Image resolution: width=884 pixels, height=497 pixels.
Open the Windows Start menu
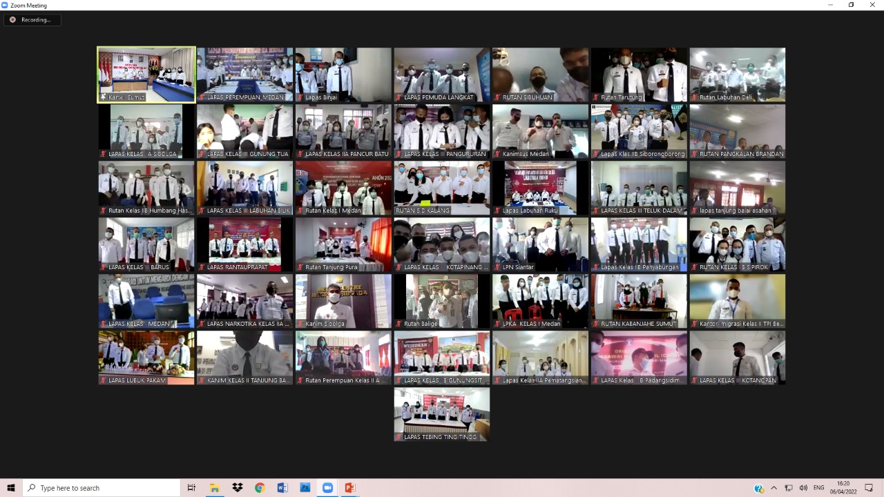tap(11, 488)
